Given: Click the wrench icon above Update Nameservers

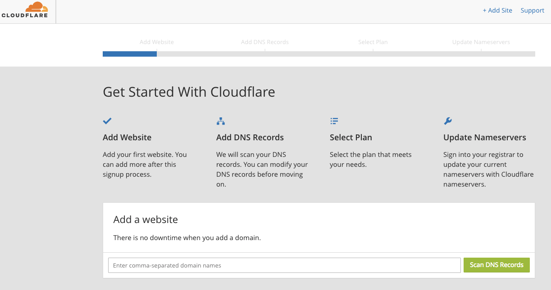Looking at the screenshot, I should point(447,121).
